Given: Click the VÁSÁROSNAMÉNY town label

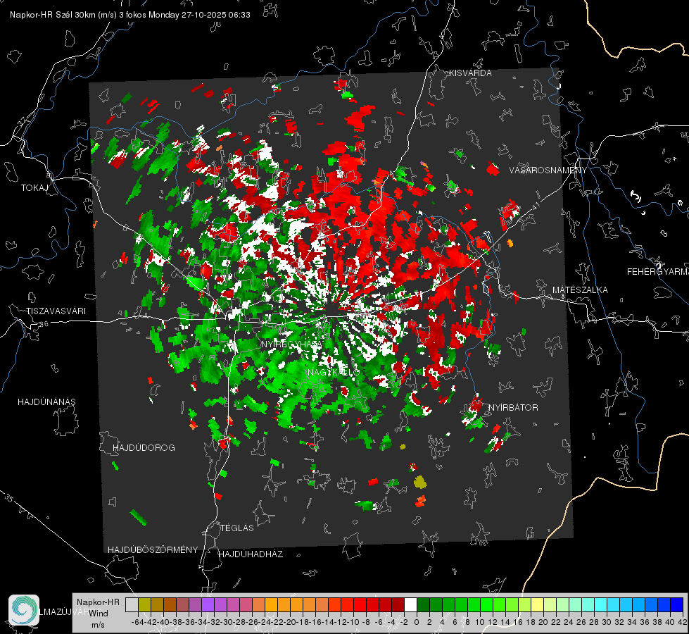Looking at the screenshot, I should tap(548, 170).
